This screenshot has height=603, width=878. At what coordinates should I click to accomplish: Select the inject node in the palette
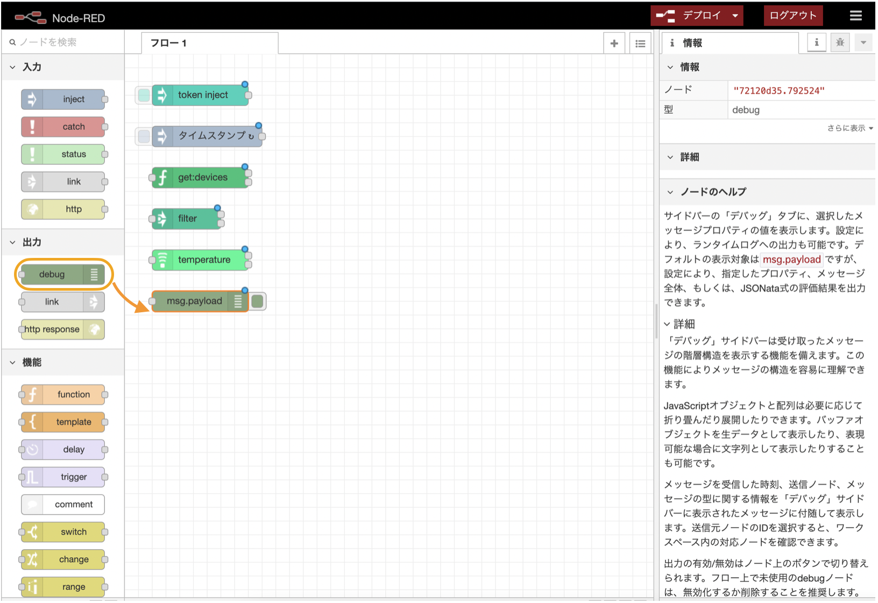point(63,99)
